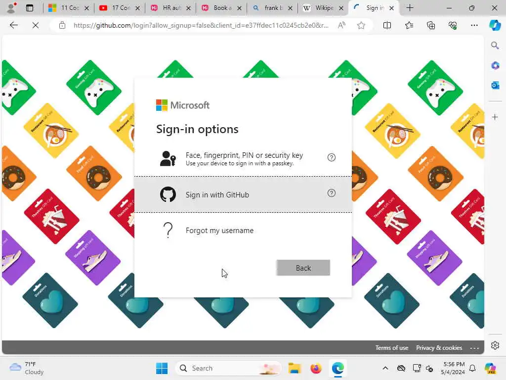This screenshot has width=506, height=380.
Task: Open the notifications bell icon
Action: (x=472, y=368)
